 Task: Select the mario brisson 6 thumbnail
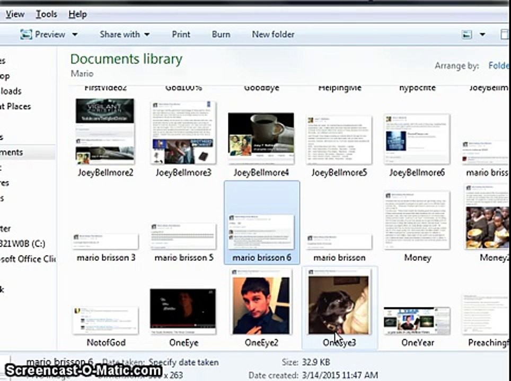pos(261,232)
